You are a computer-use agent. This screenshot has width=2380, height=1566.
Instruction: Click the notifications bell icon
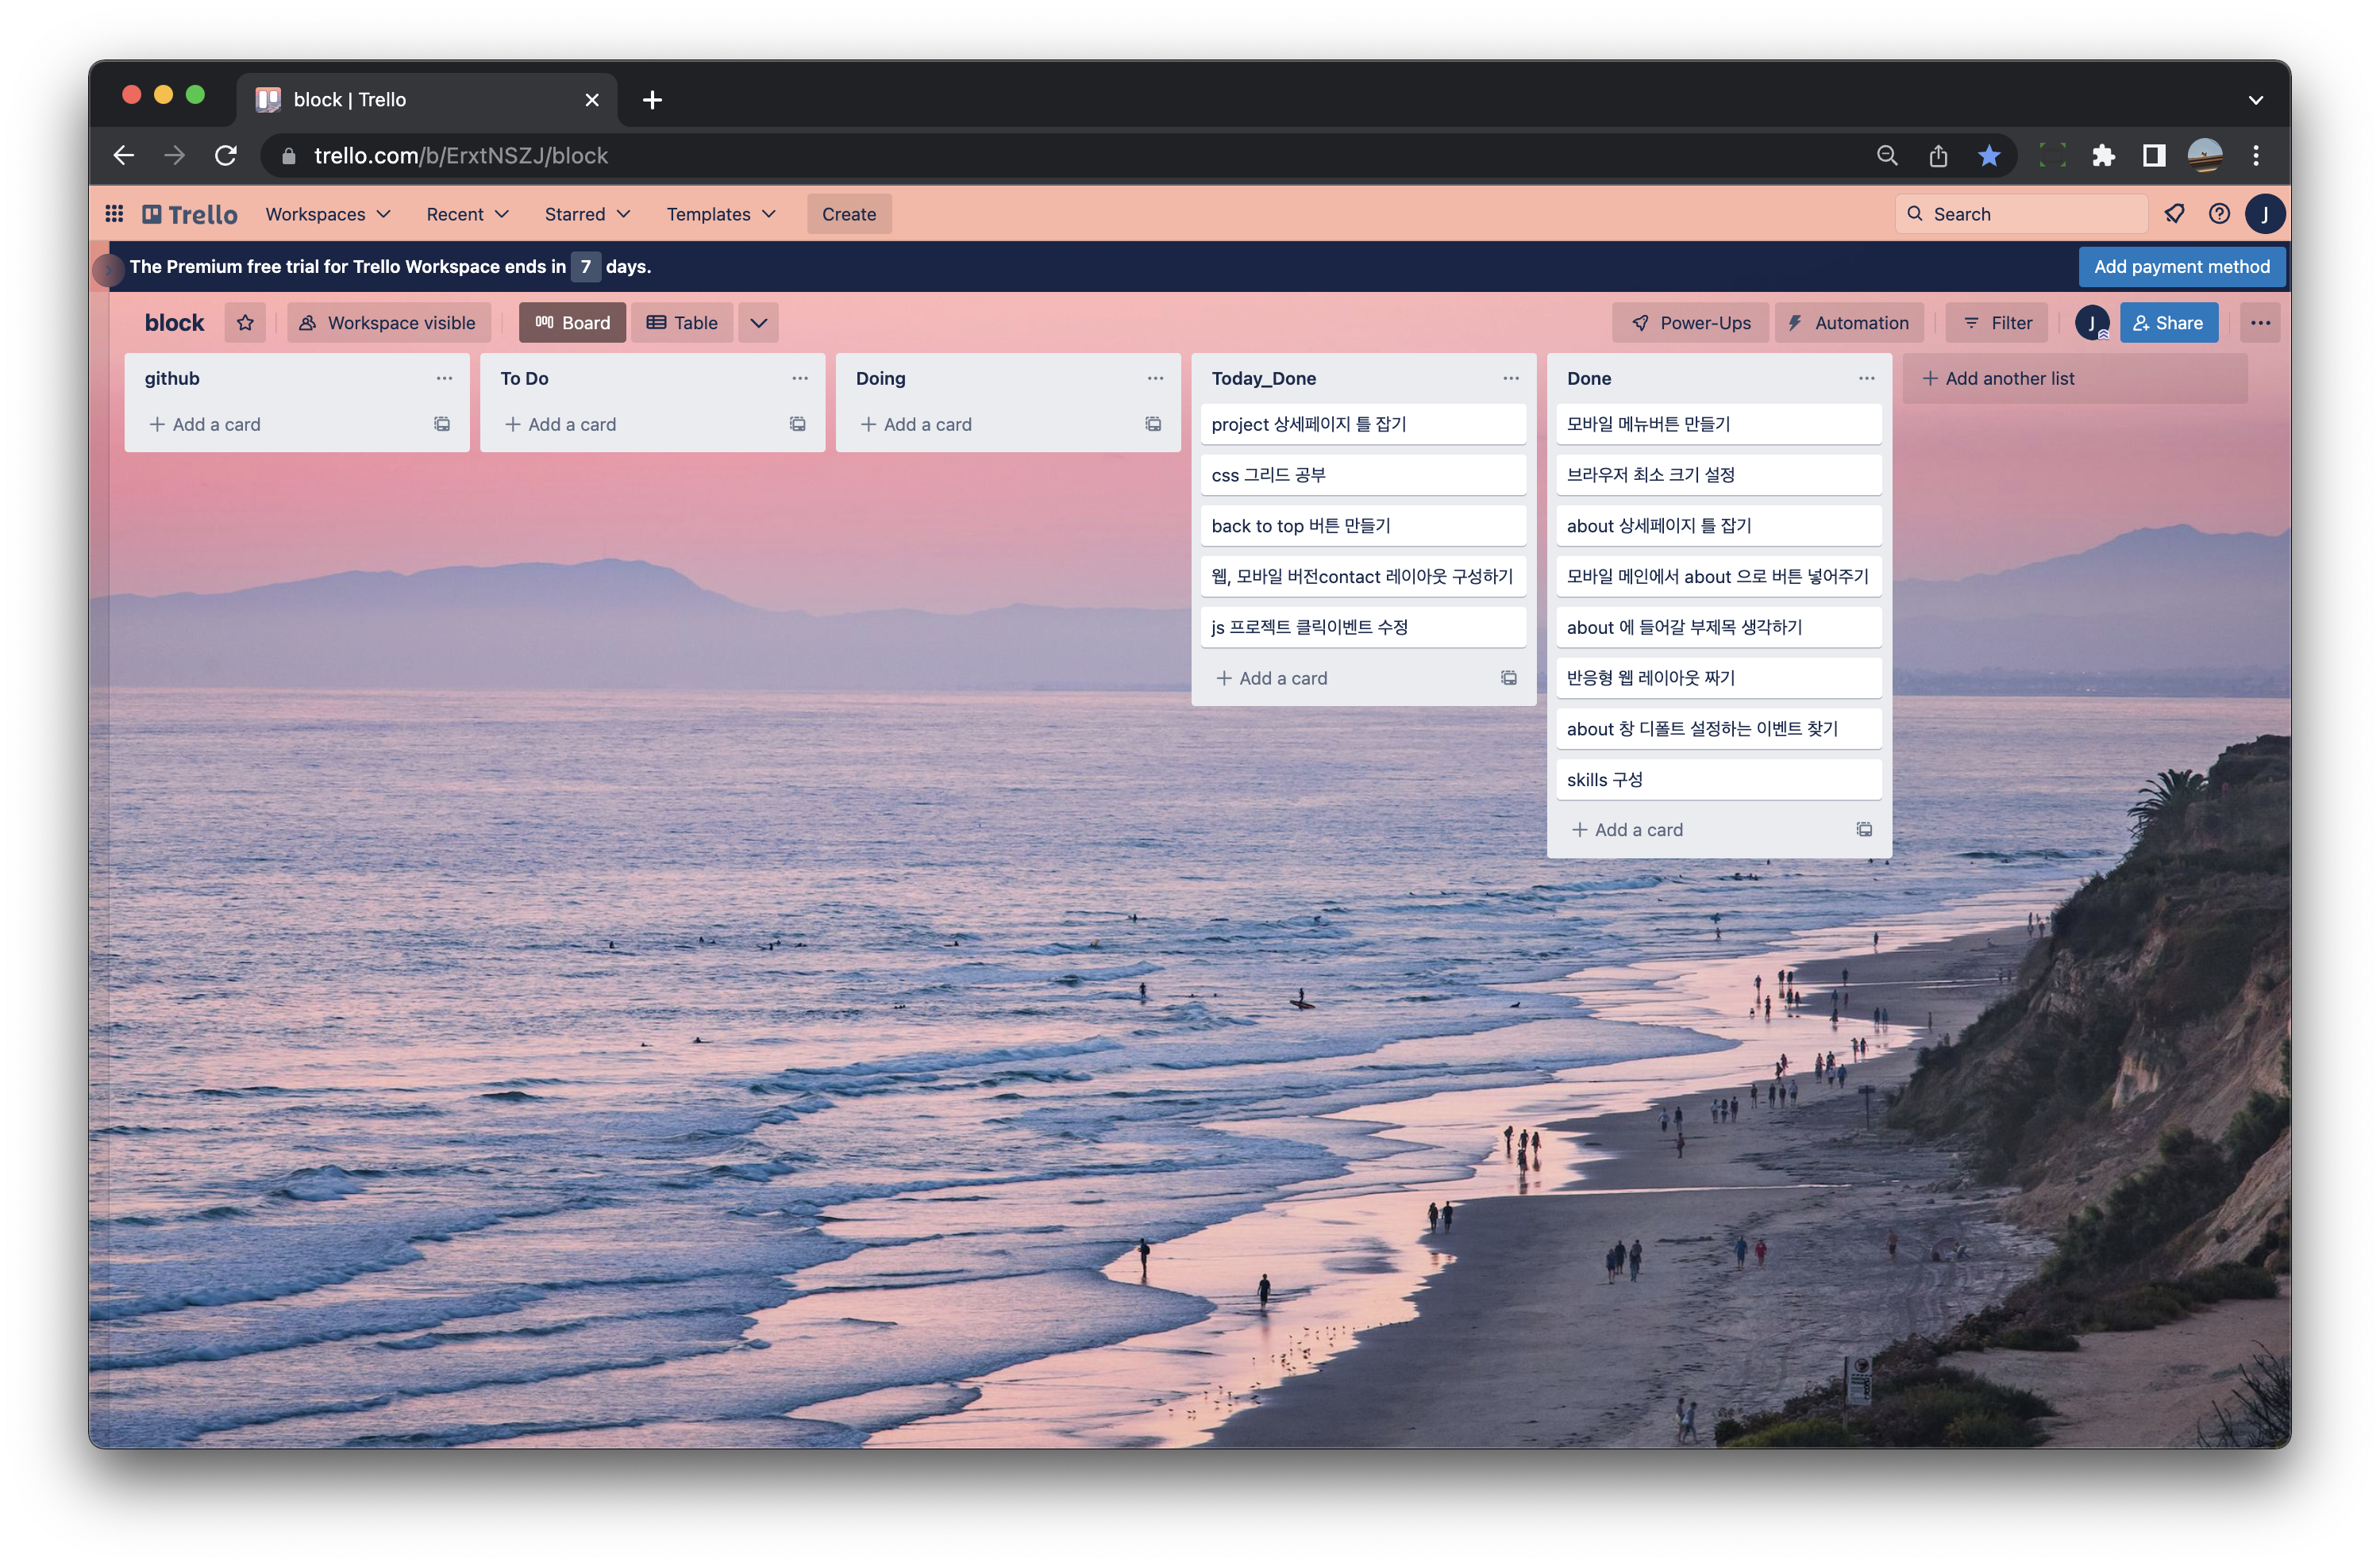pyautogui.click(x=2174, y=214)
